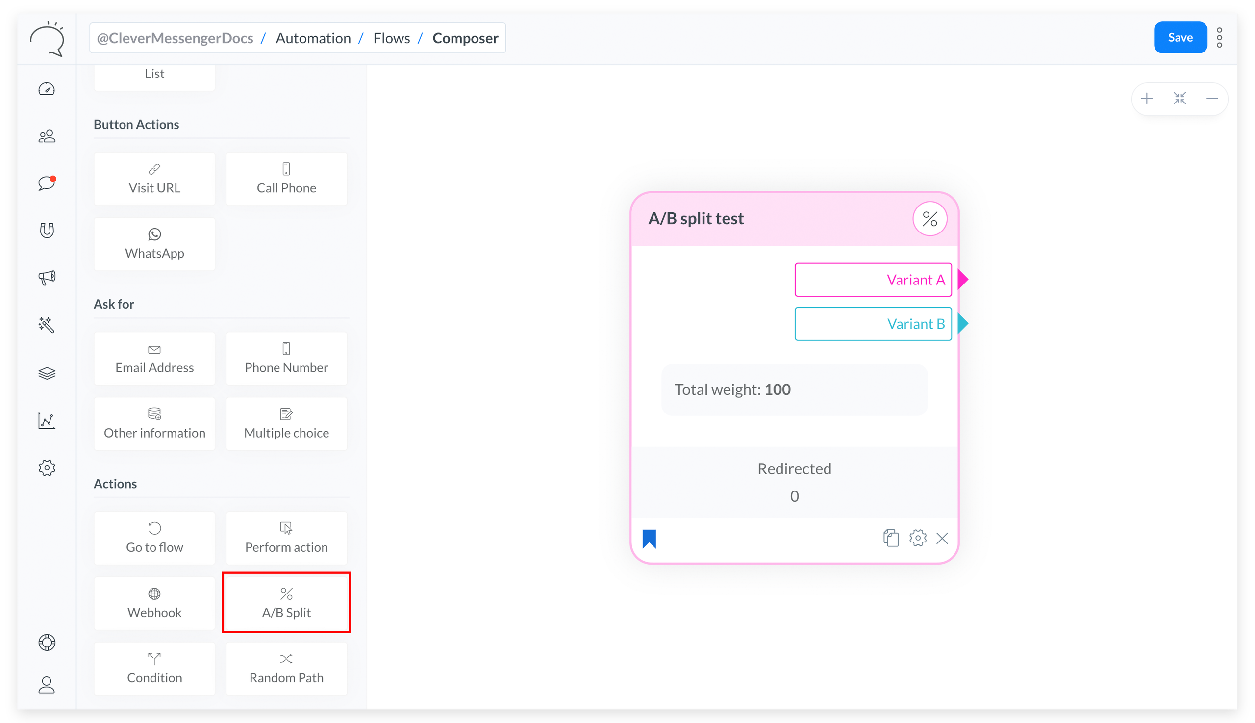Open the dashboard speedometer icon in sidebar
The image size is (1255, 723).
pos(47,89)
